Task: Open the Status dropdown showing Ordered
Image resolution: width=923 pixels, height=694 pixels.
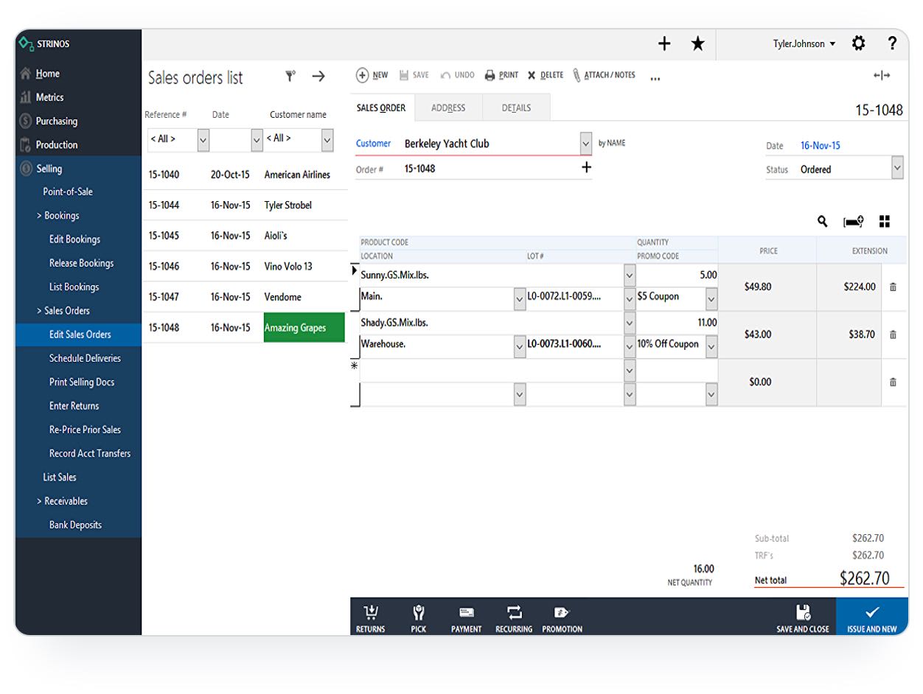Action: (898, 168)
